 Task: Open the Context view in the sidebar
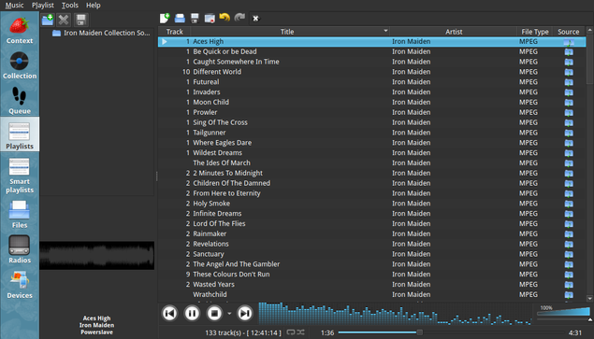20,29
